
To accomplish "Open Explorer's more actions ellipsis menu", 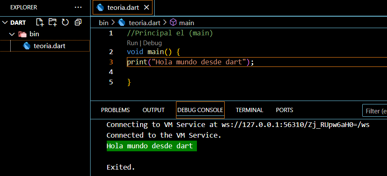I will [78, 7].
